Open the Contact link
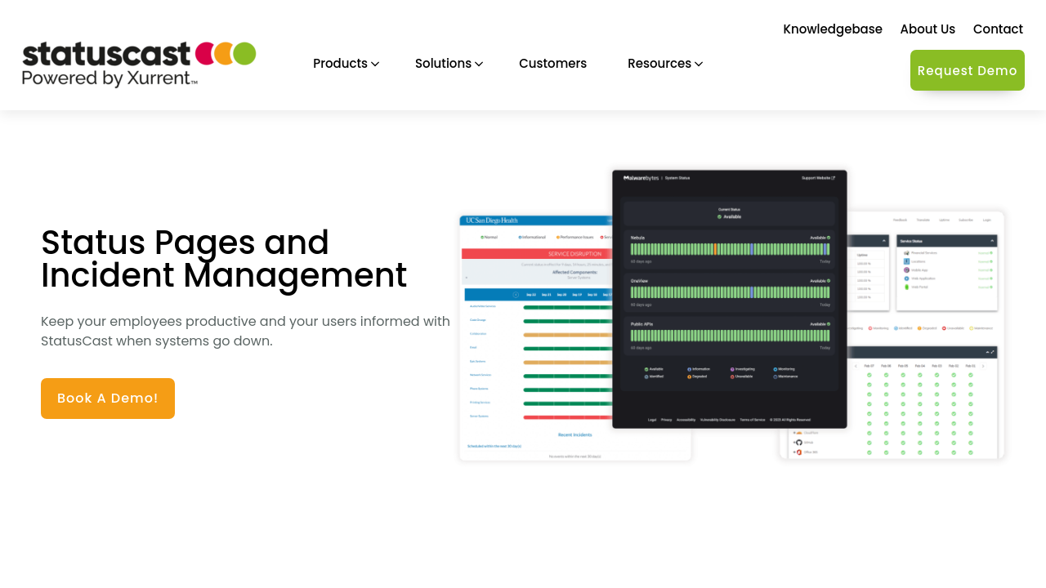 click(x=998, y=29)
